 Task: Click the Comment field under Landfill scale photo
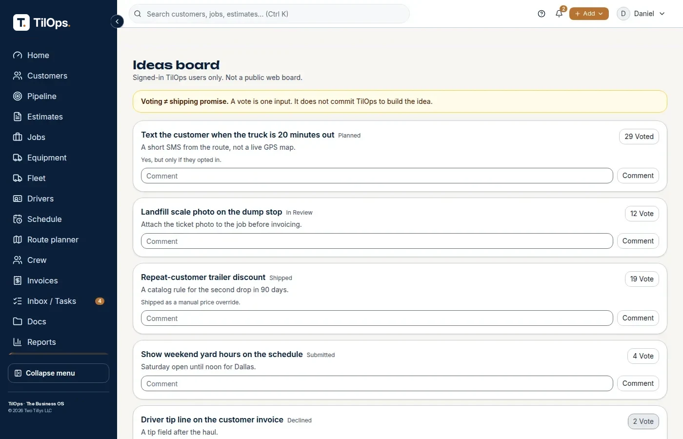tap(377, 241)
